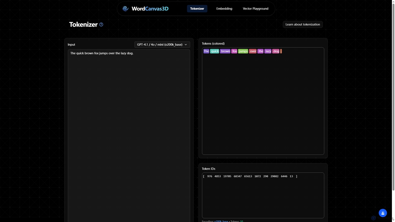Screen dimensions: 395x222
Task: Select the capitalized 'The' token chip
Action: (x=206, y=51)
